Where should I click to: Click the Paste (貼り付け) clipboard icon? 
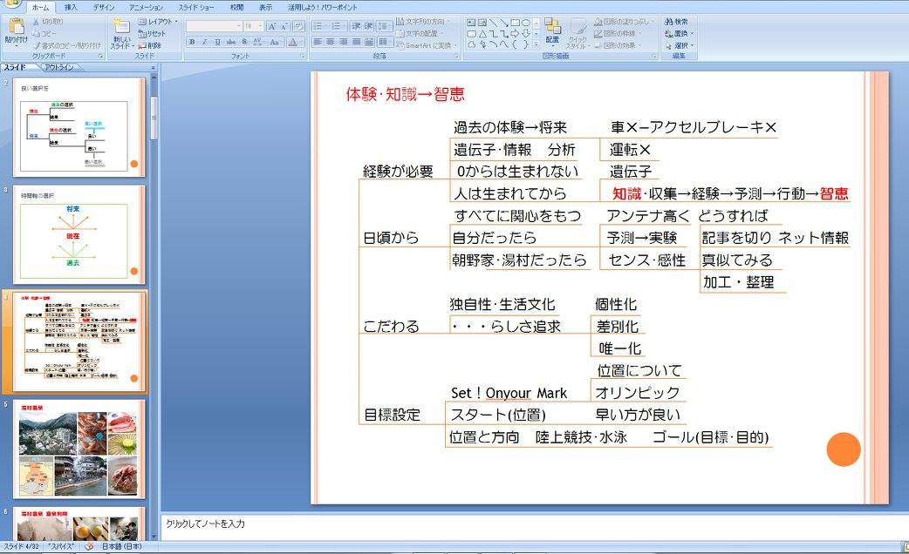pos(17,27)
